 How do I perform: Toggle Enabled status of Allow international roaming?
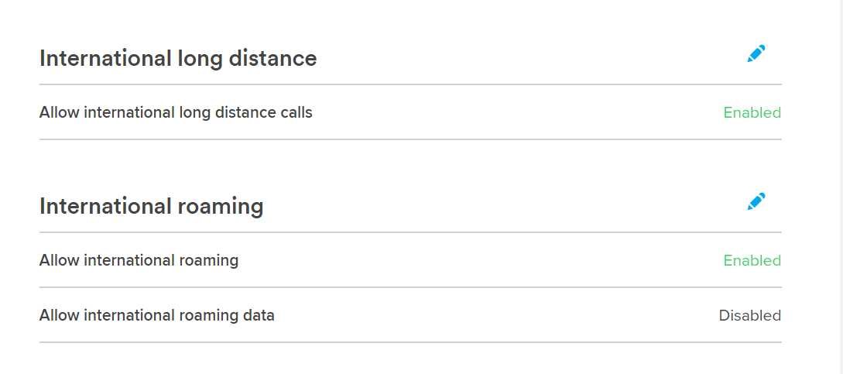coord(752,260)
